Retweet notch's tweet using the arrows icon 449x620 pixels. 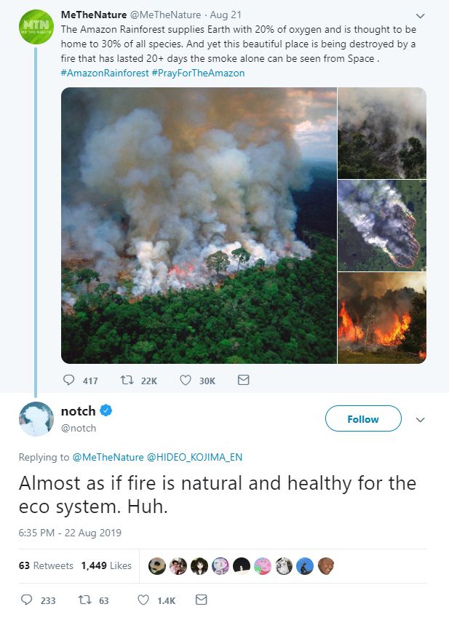84,600
